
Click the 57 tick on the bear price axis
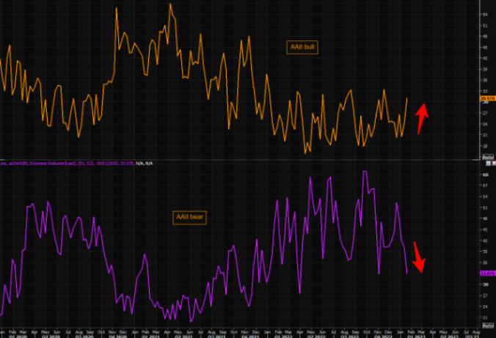pos(486,185)
